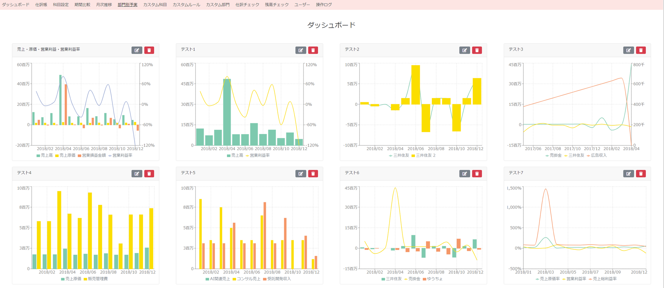Open edit for 売上・原価・営業利益・営業利益率 chart
This screenshot has height=288, width=664.
tap(137, 50)
